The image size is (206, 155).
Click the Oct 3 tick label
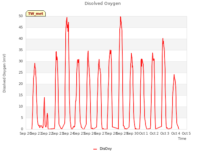[165, 133]
